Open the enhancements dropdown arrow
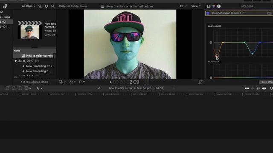The image size is (273, 153). pos(75,82)
